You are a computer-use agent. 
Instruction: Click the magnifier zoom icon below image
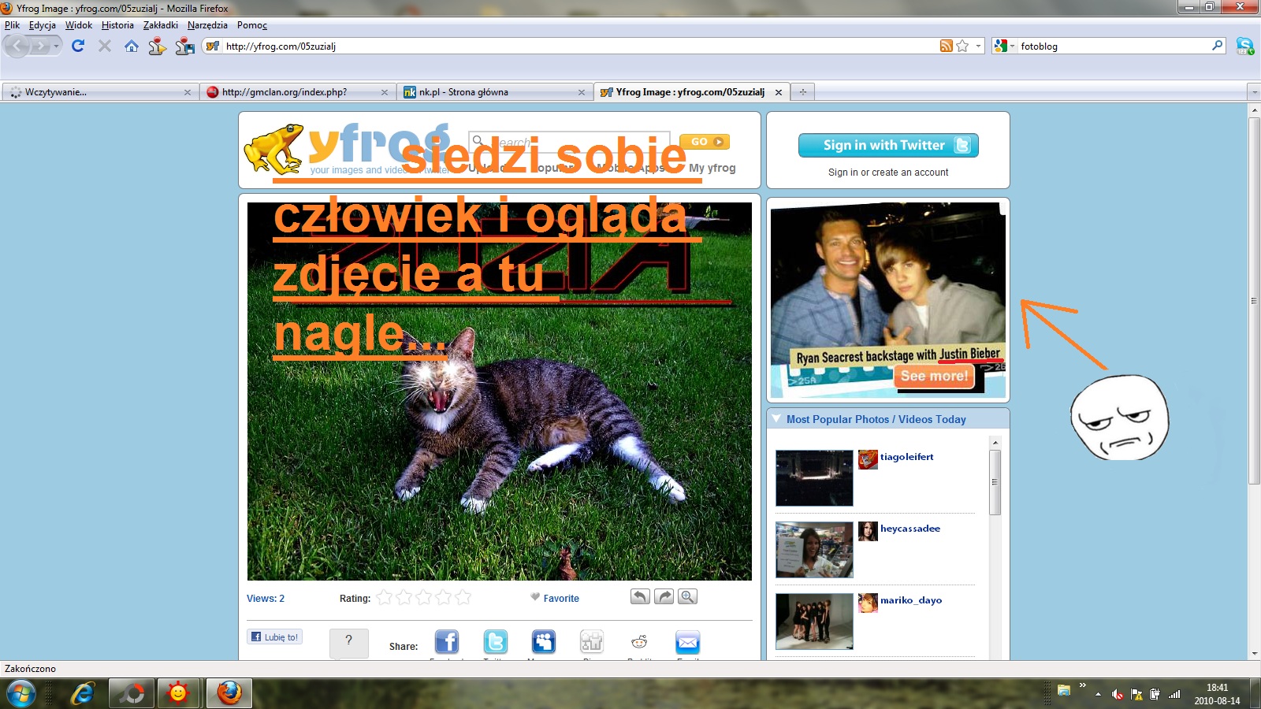point(687,597)
